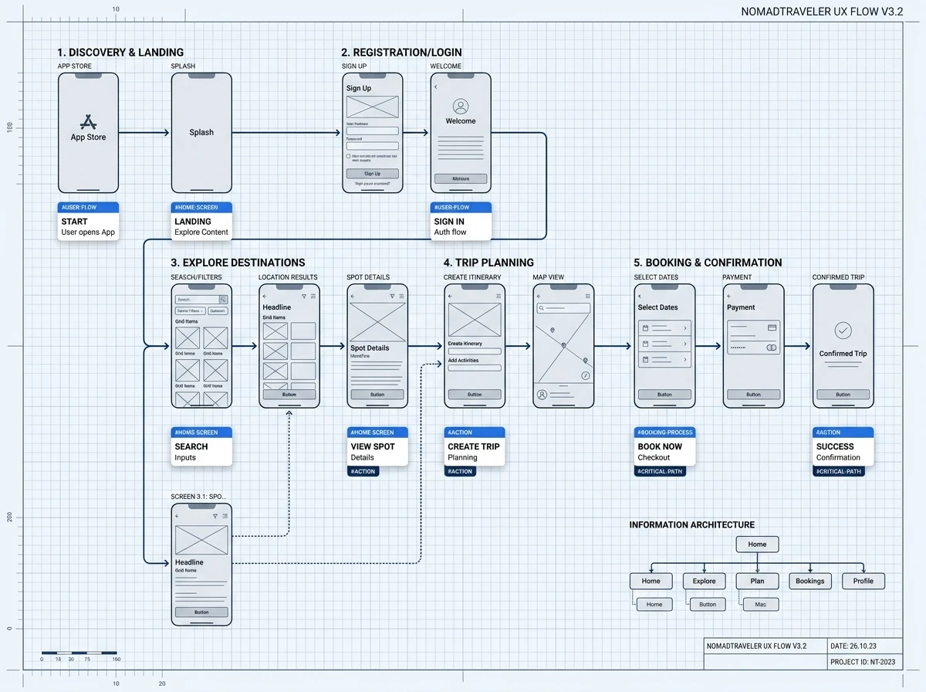Image resolution: width=926 pixels, height=692 pixels.
Task: Click compass icon on Map View map
Action: [x=586, y=375]
